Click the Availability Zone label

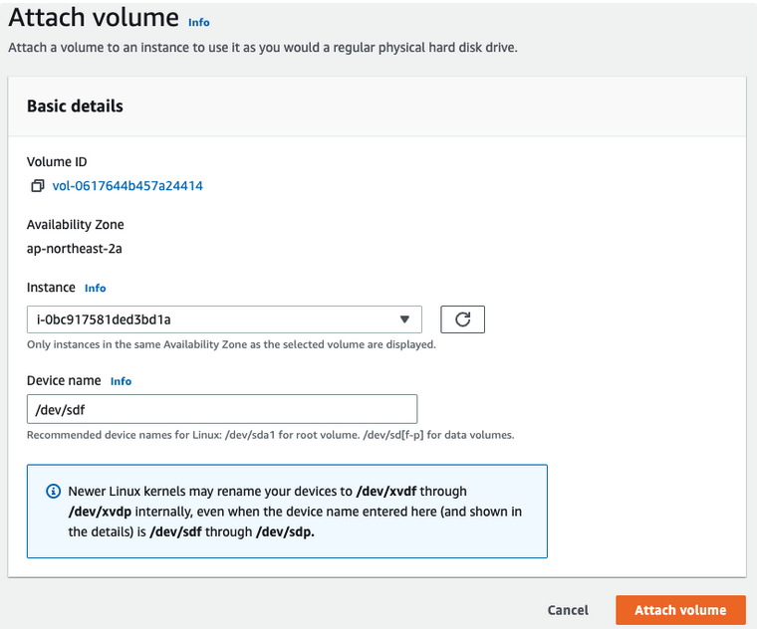(x=75, y=225)
